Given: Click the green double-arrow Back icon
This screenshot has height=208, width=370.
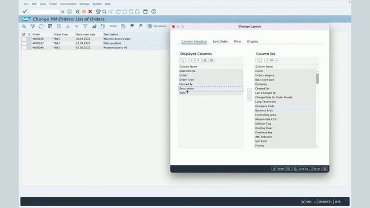Looking at the screenshot, I should tap(77, 12).
